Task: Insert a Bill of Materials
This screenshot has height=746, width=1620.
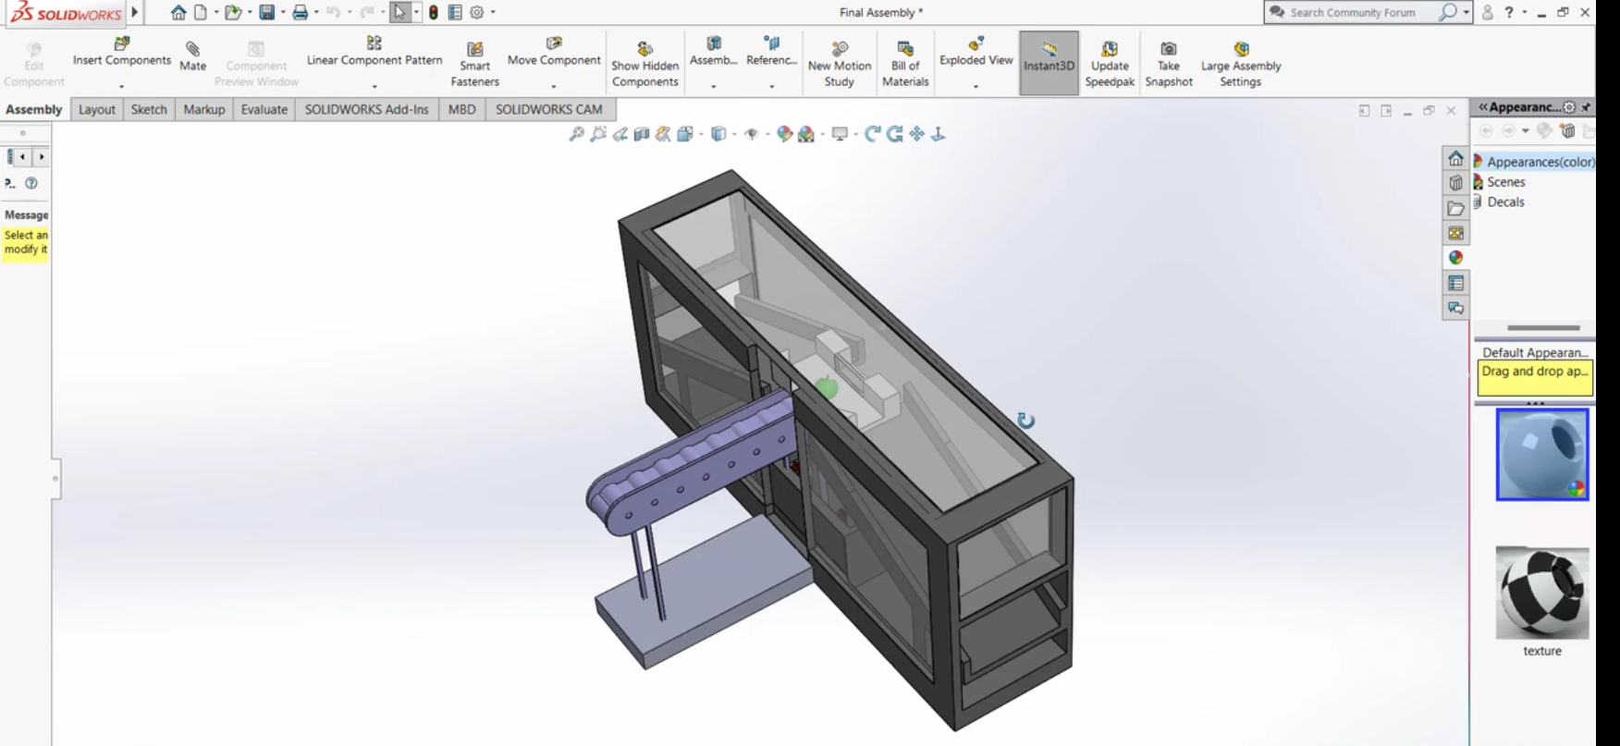Action: [x=905, y=64]
